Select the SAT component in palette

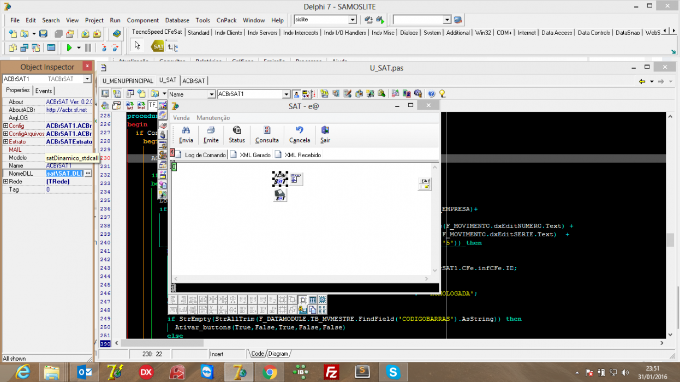(158, 46)
